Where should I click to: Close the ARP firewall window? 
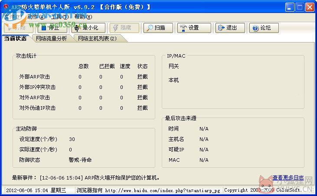(310, 7)
